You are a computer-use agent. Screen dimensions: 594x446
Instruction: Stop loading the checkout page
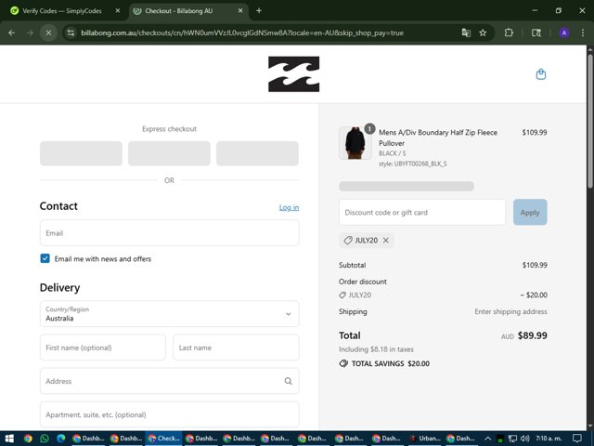[48, 33]
